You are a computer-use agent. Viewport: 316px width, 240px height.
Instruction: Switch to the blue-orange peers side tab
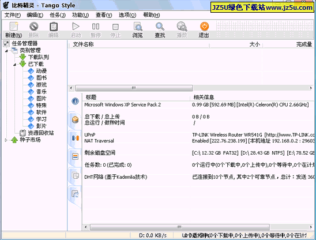tap(75, 138)
